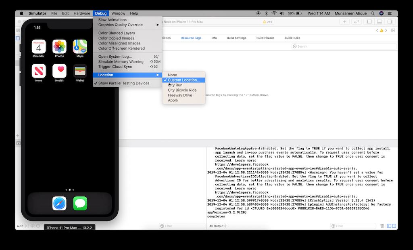Toggle the Xcode navigator panel button
The width and height of the screenshot is (413, 250).
(x=369, y=22)
